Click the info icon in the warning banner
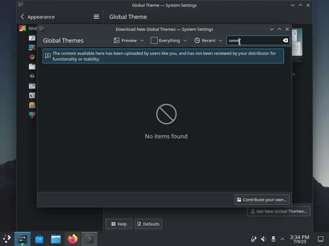The image size is (329, 246). coord(48,56)
